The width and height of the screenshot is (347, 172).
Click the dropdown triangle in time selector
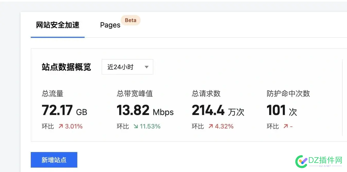click(x=147, y=67)
